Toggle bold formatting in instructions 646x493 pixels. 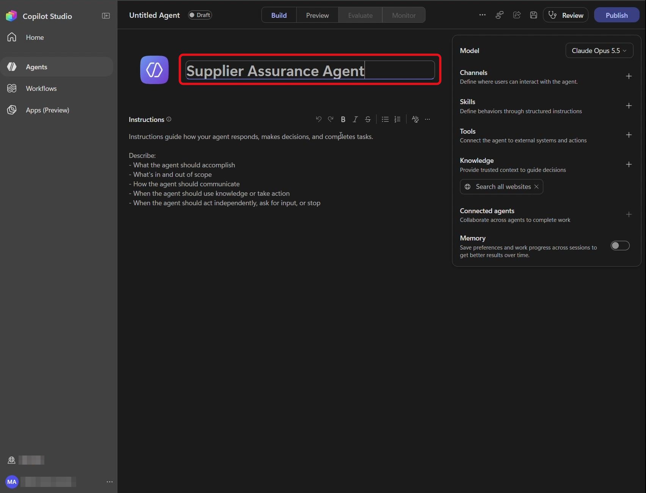point(343,119)
